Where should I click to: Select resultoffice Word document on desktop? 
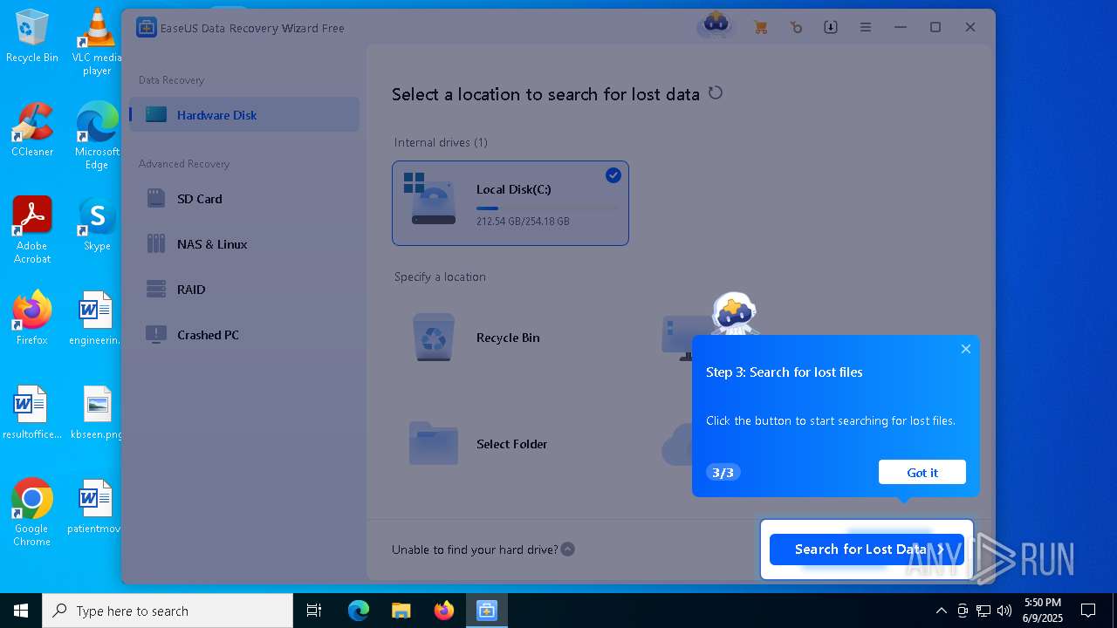[x=32, y=413]
